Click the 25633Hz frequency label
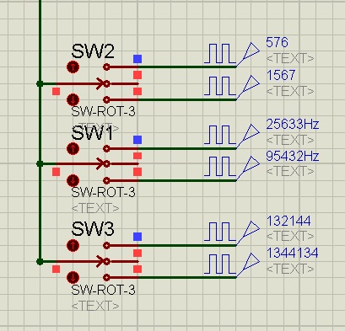345x331 pixels. coord(293,124)
